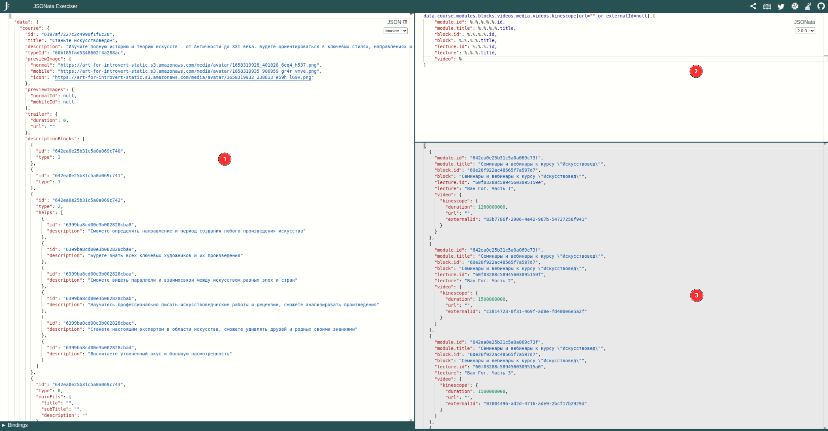The width and height of the screenshot is (828, 431).
Task: Open the normal preview image avatar link
Action: [188, 65]
